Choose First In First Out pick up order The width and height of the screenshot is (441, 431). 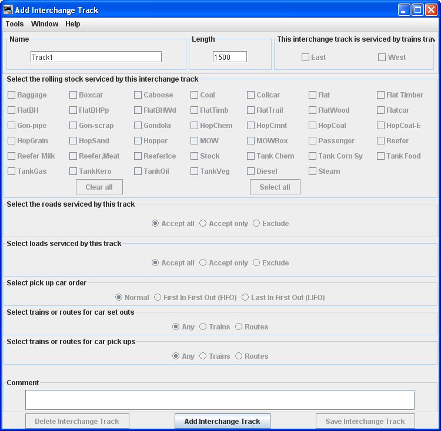tap(158, 298)
